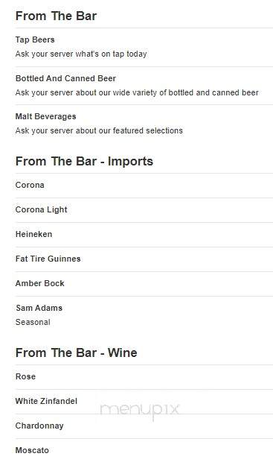The height and width of the screenshot is (471, 273).
Task: Select the White Zinfandel item
Action: coord(46,401)
